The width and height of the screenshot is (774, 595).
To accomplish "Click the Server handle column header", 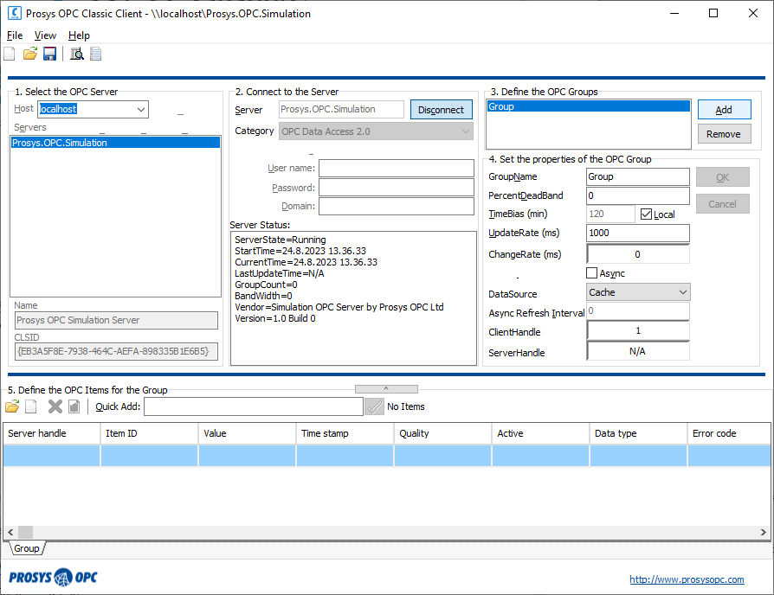I will pos(51,433).
